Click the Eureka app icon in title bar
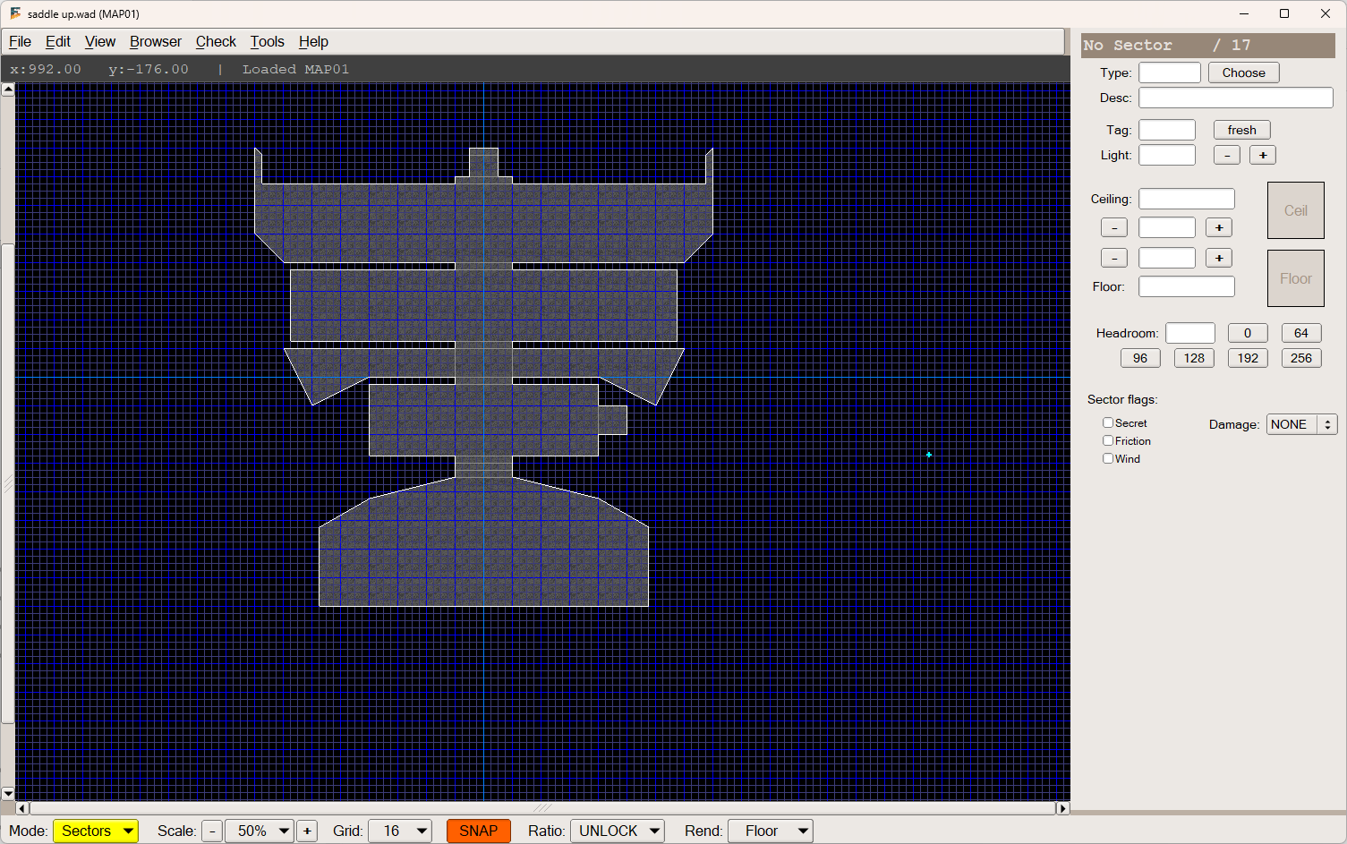 pos(15,13)
